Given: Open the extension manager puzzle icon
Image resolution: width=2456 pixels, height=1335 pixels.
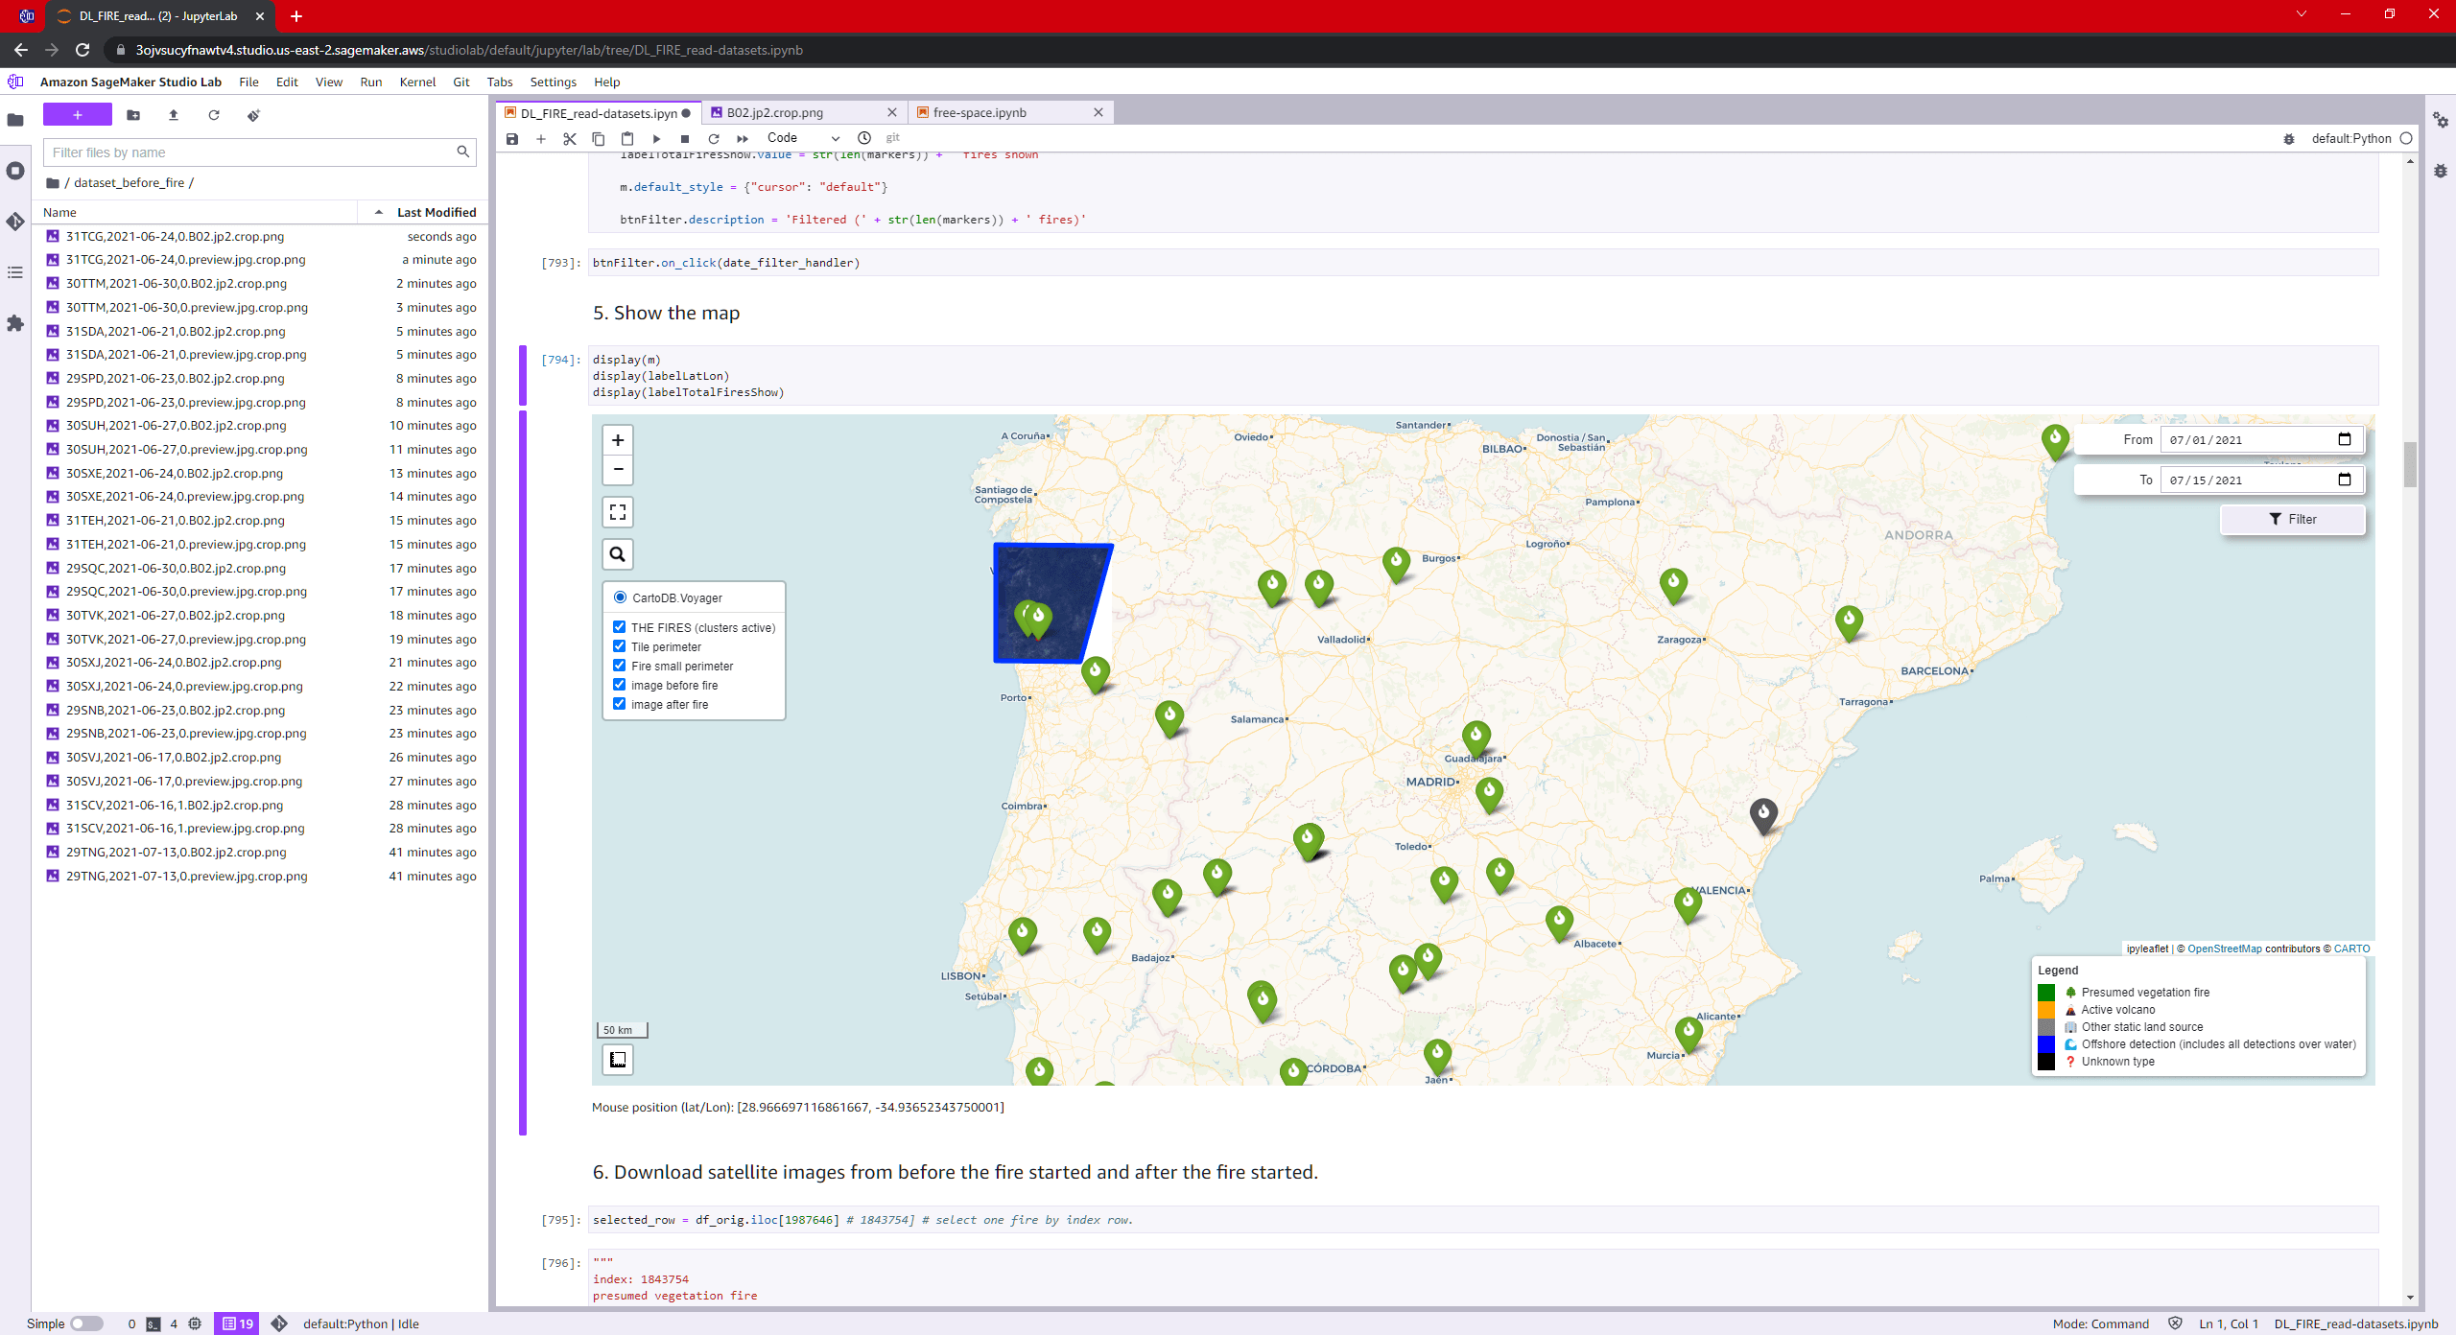Looking at the screenshot, I should point(15,323).
